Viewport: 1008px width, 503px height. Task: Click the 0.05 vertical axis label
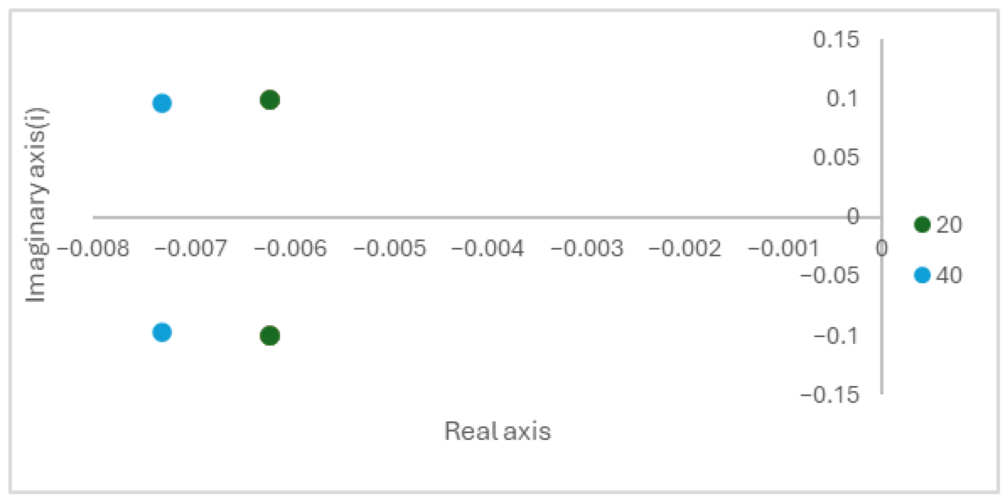[x=836, y=157]
